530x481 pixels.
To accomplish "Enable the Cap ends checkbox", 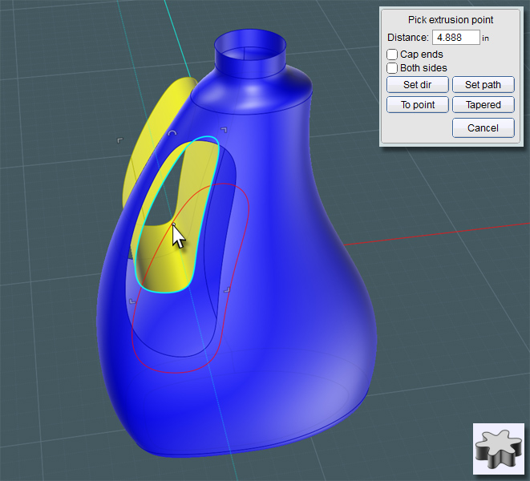I will tap(392, 55).
